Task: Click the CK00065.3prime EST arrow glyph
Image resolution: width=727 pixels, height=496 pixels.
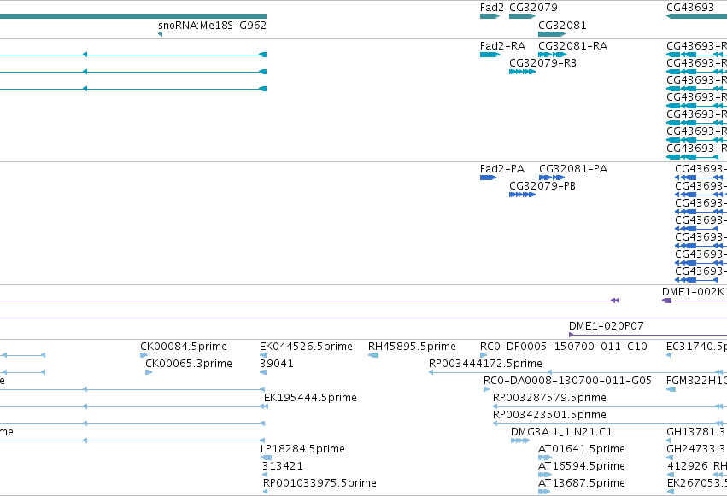Action: pyautogui.click(x=149, y=372)
